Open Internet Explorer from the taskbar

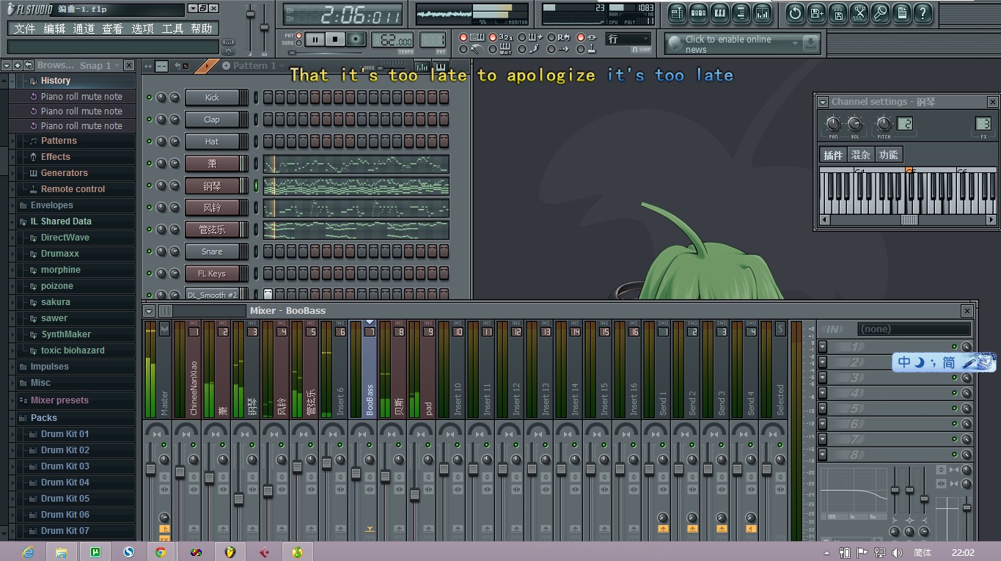(x=28, y=551)
